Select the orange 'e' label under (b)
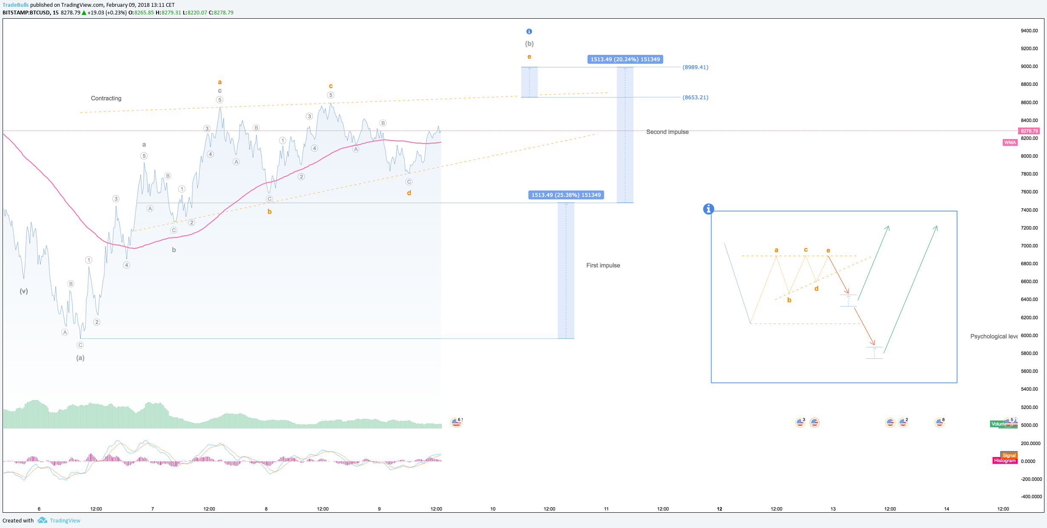The image size is (1047, 528). [529, 57]
